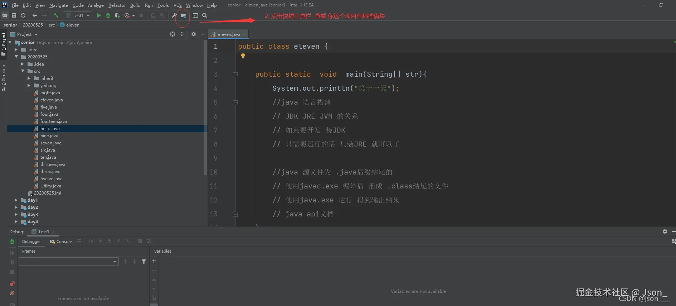Screen dimensions: 676x306
Task: Toggle the Structure tool window side tab
Action: click(4, 77)
